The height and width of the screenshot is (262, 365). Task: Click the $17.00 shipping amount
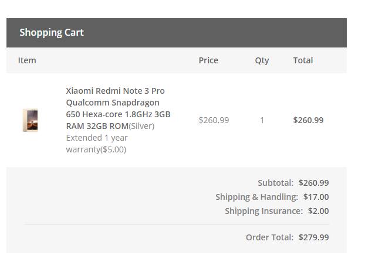pyautogui.click(x=316, y=197)
